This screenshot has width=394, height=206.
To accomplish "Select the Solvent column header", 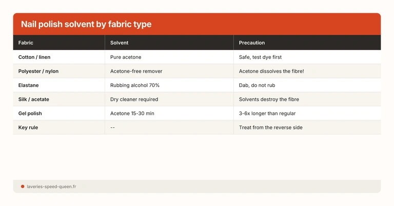I will pyautogui.click(x=119, y=43).
